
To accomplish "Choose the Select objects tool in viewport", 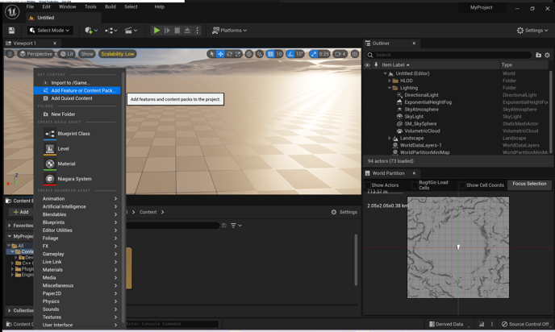I will [211, 54].
